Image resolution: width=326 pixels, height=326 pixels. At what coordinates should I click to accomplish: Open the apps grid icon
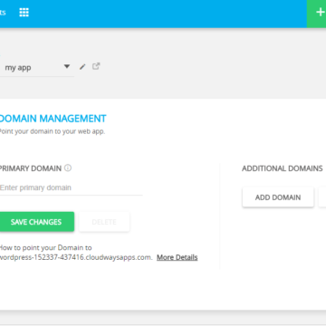[x=24, y=13]
